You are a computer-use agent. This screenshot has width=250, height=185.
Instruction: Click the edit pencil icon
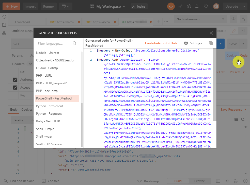click(234, 31)
